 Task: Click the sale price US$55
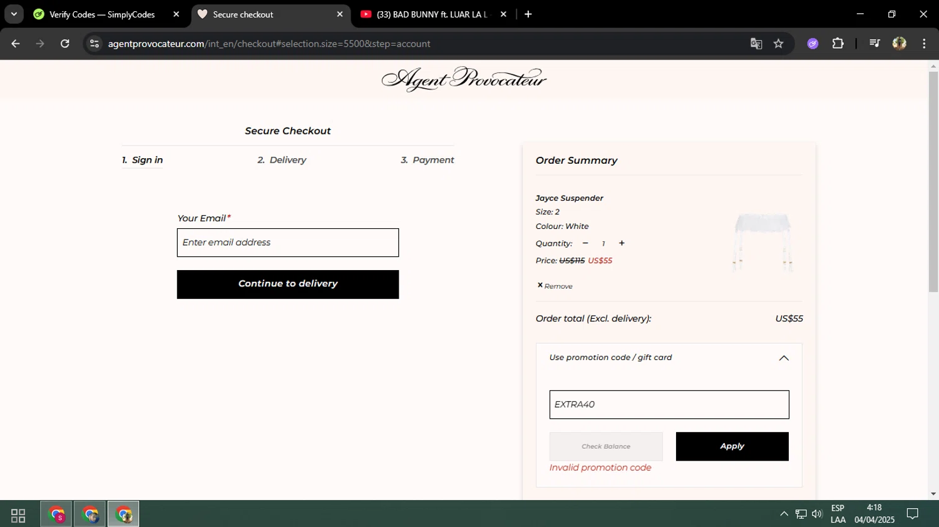[600, 261]
